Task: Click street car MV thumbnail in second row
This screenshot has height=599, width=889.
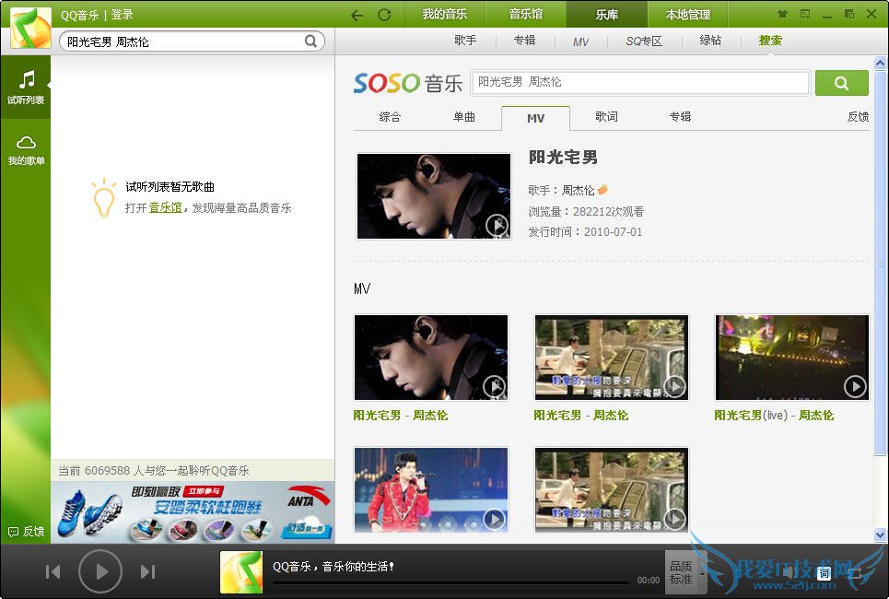Action: click(x=612, y=489)
